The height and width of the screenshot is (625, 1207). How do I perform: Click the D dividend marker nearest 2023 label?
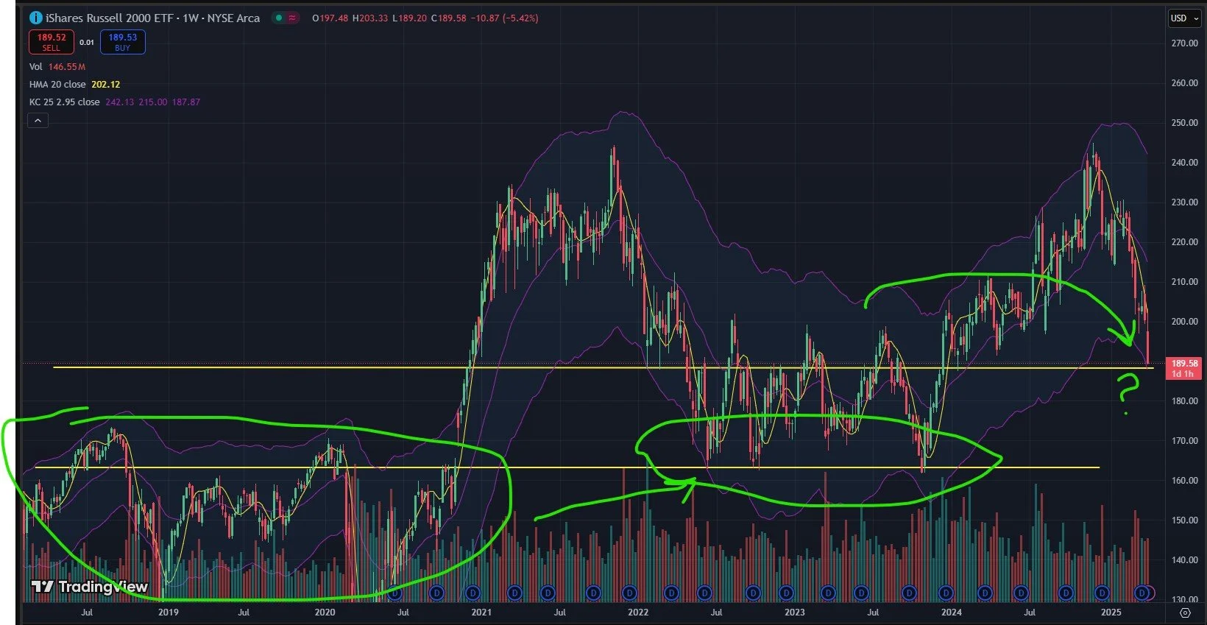pyautogui.click(x=787, y=593)
